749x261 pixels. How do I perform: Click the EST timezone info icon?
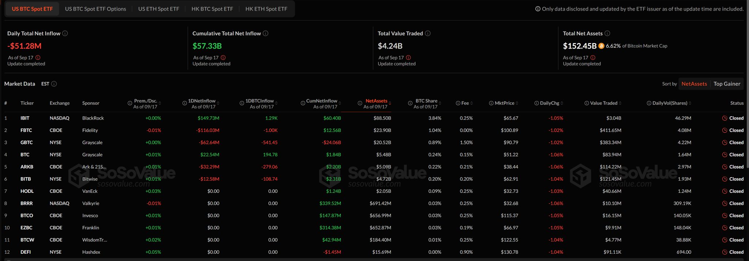[54, 84]
